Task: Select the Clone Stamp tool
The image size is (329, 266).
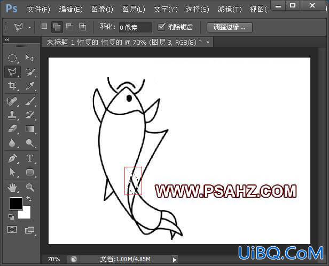Action: pos(12,115)
